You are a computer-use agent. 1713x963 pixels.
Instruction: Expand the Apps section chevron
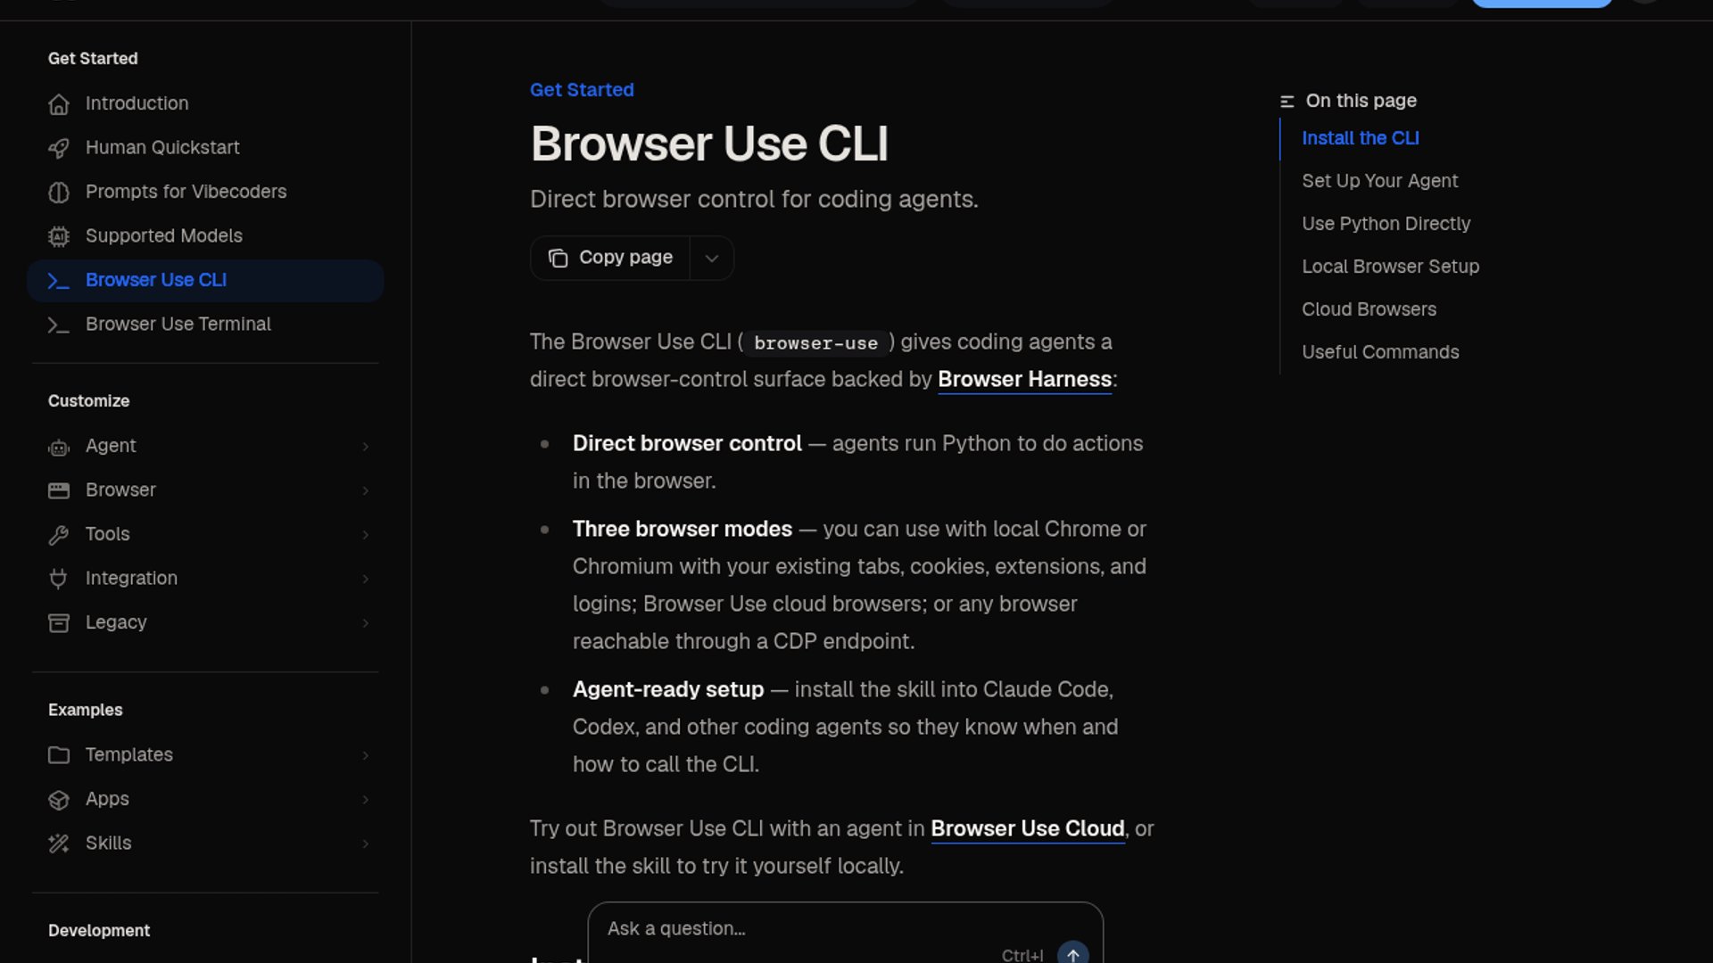point(365,799)
